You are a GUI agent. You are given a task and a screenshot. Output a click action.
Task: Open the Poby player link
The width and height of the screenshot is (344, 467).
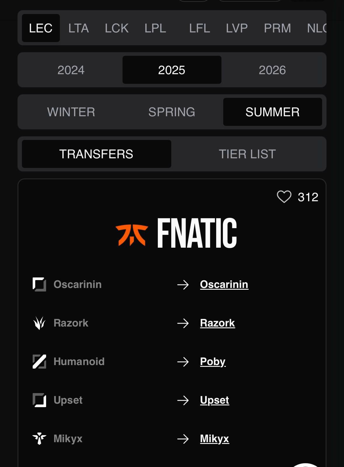213,362
